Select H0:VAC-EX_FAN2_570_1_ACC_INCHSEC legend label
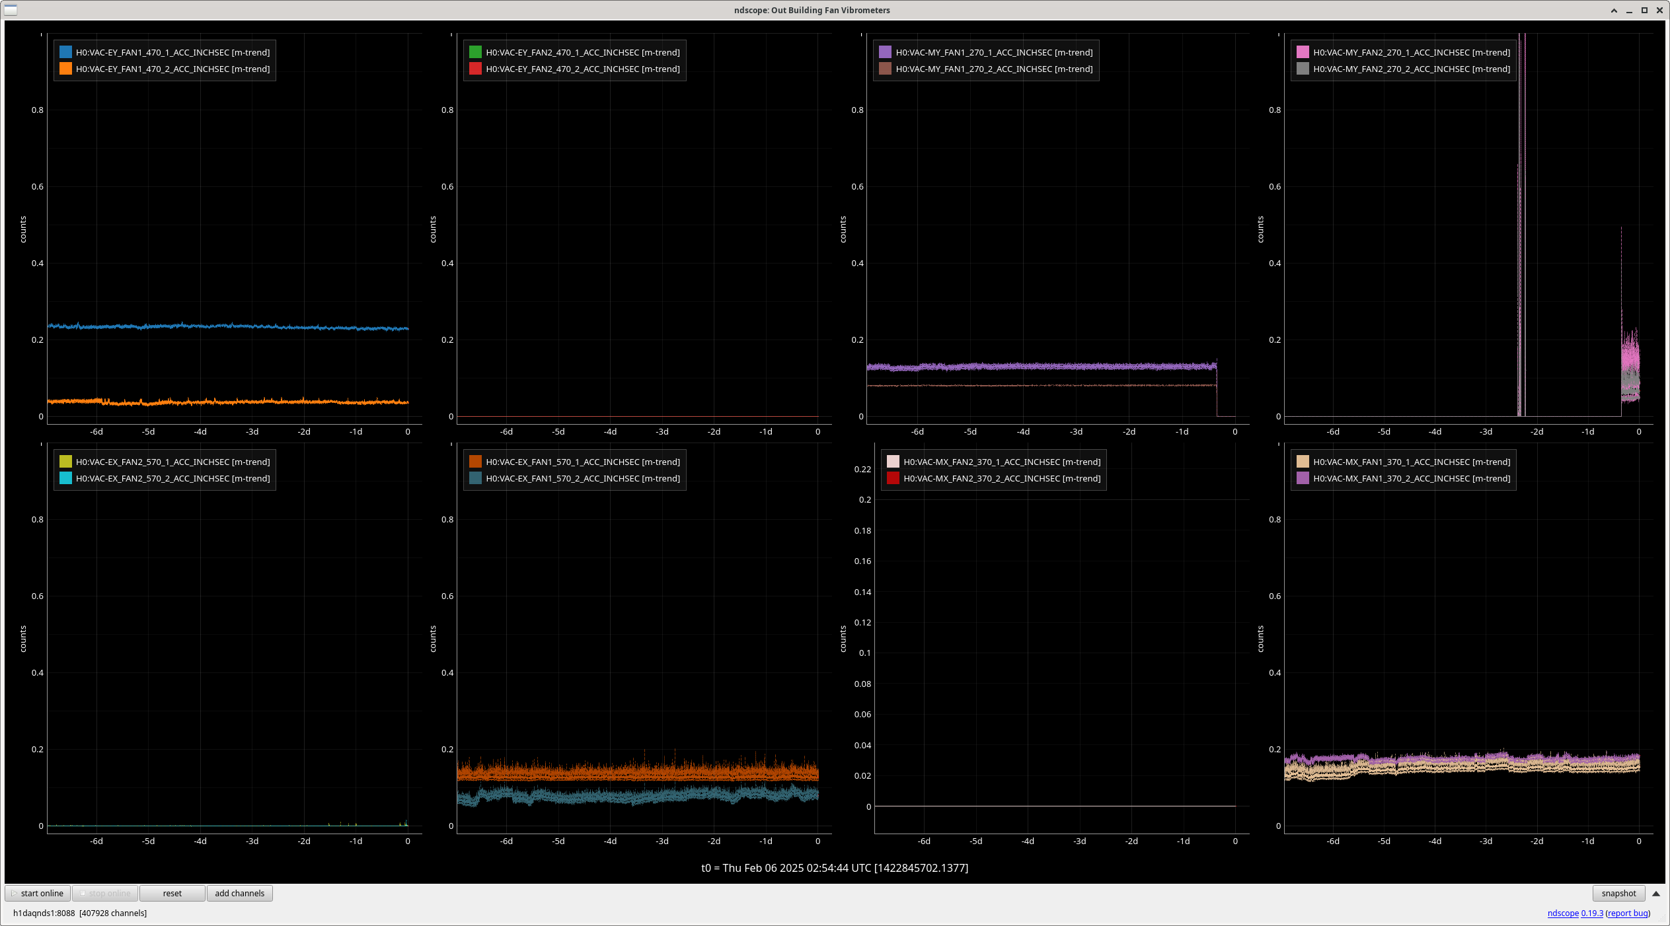Viewport: 1670px width, 926px height. click(x=173, y=462)
